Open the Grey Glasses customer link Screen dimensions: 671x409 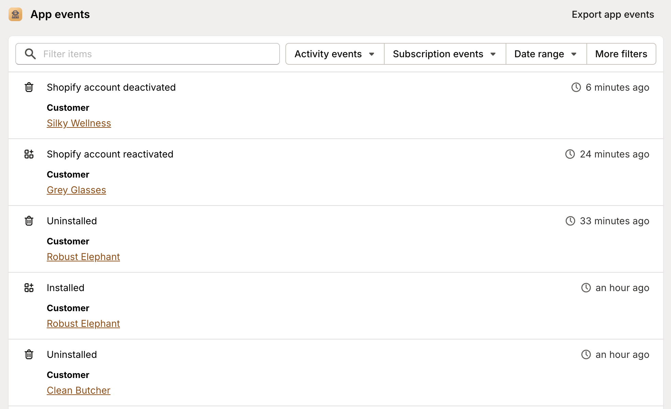coord(76,190)
